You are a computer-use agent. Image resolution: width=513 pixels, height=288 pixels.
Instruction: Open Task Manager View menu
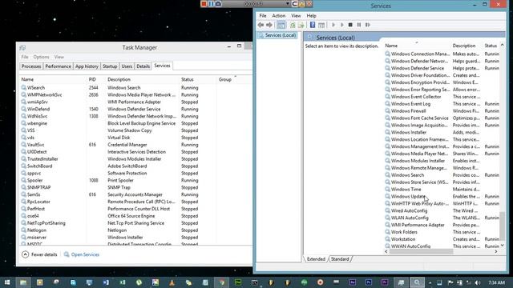pyautogui.click(x=59, y=57)
